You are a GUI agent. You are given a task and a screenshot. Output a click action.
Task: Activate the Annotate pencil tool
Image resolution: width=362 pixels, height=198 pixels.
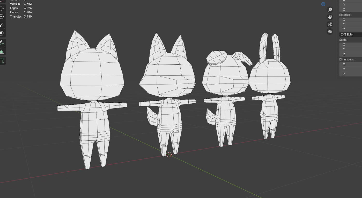point(2,42)
